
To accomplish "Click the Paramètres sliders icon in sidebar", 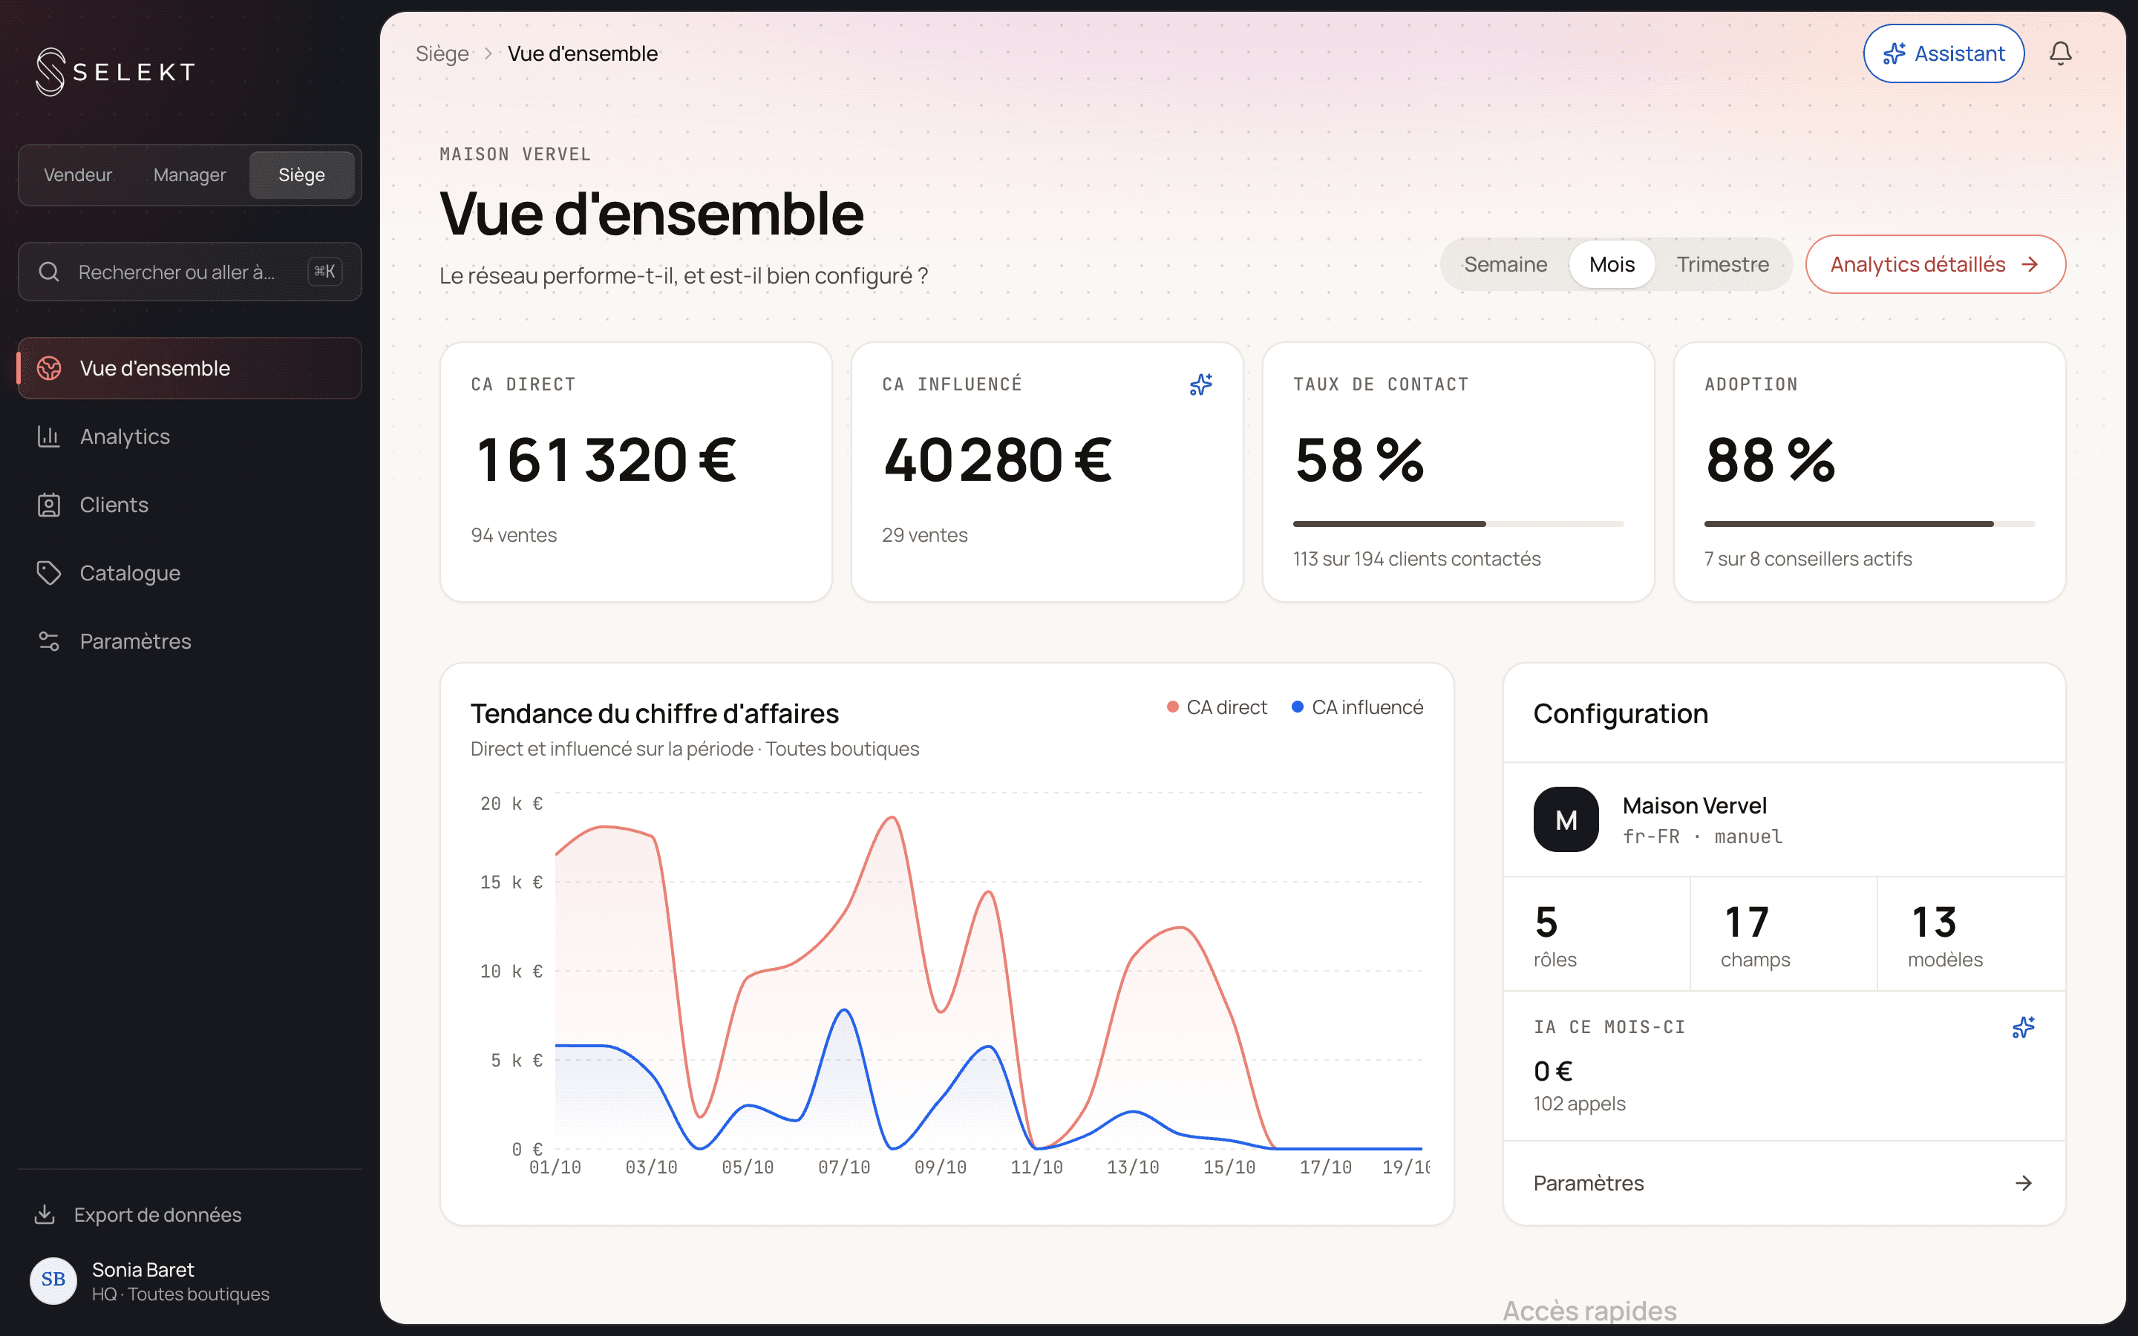I will [48, 641].
